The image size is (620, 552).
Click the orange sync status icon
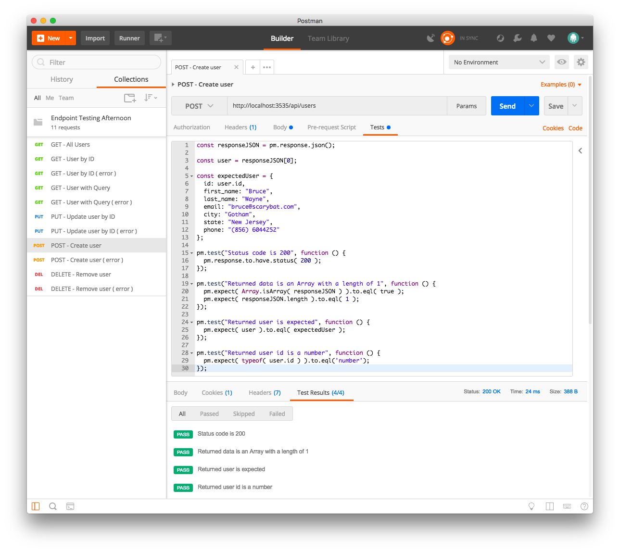point(448,38)
